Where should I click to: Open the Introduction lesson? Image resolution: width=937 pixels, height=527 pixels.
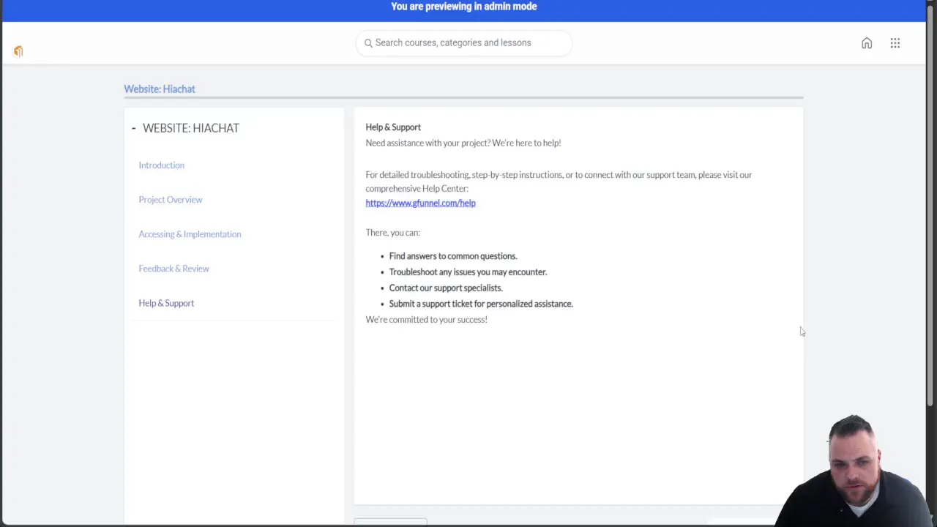[161, 165]
